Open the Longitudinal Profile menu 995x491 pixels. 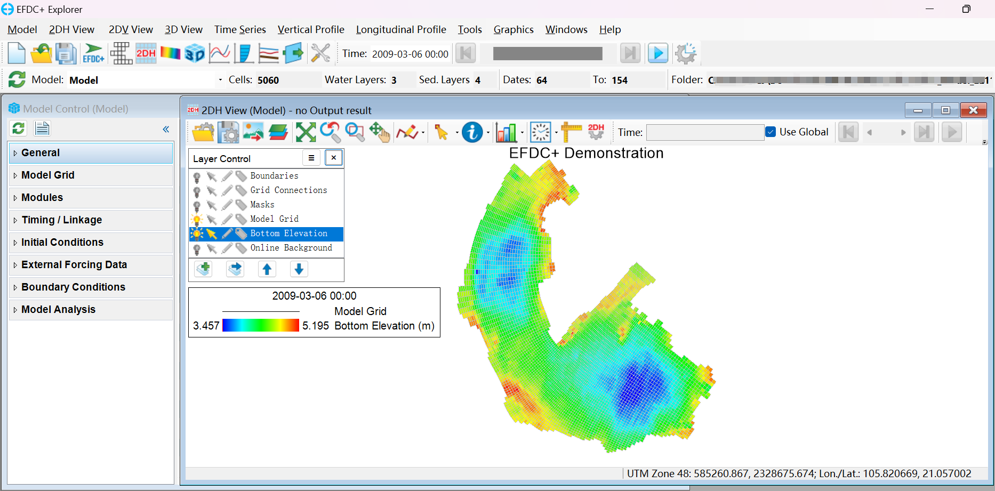point(401,30)
